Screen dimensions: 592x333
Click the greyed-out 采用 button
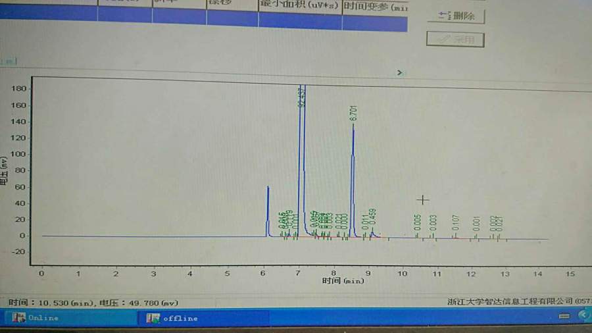[455, 39]
